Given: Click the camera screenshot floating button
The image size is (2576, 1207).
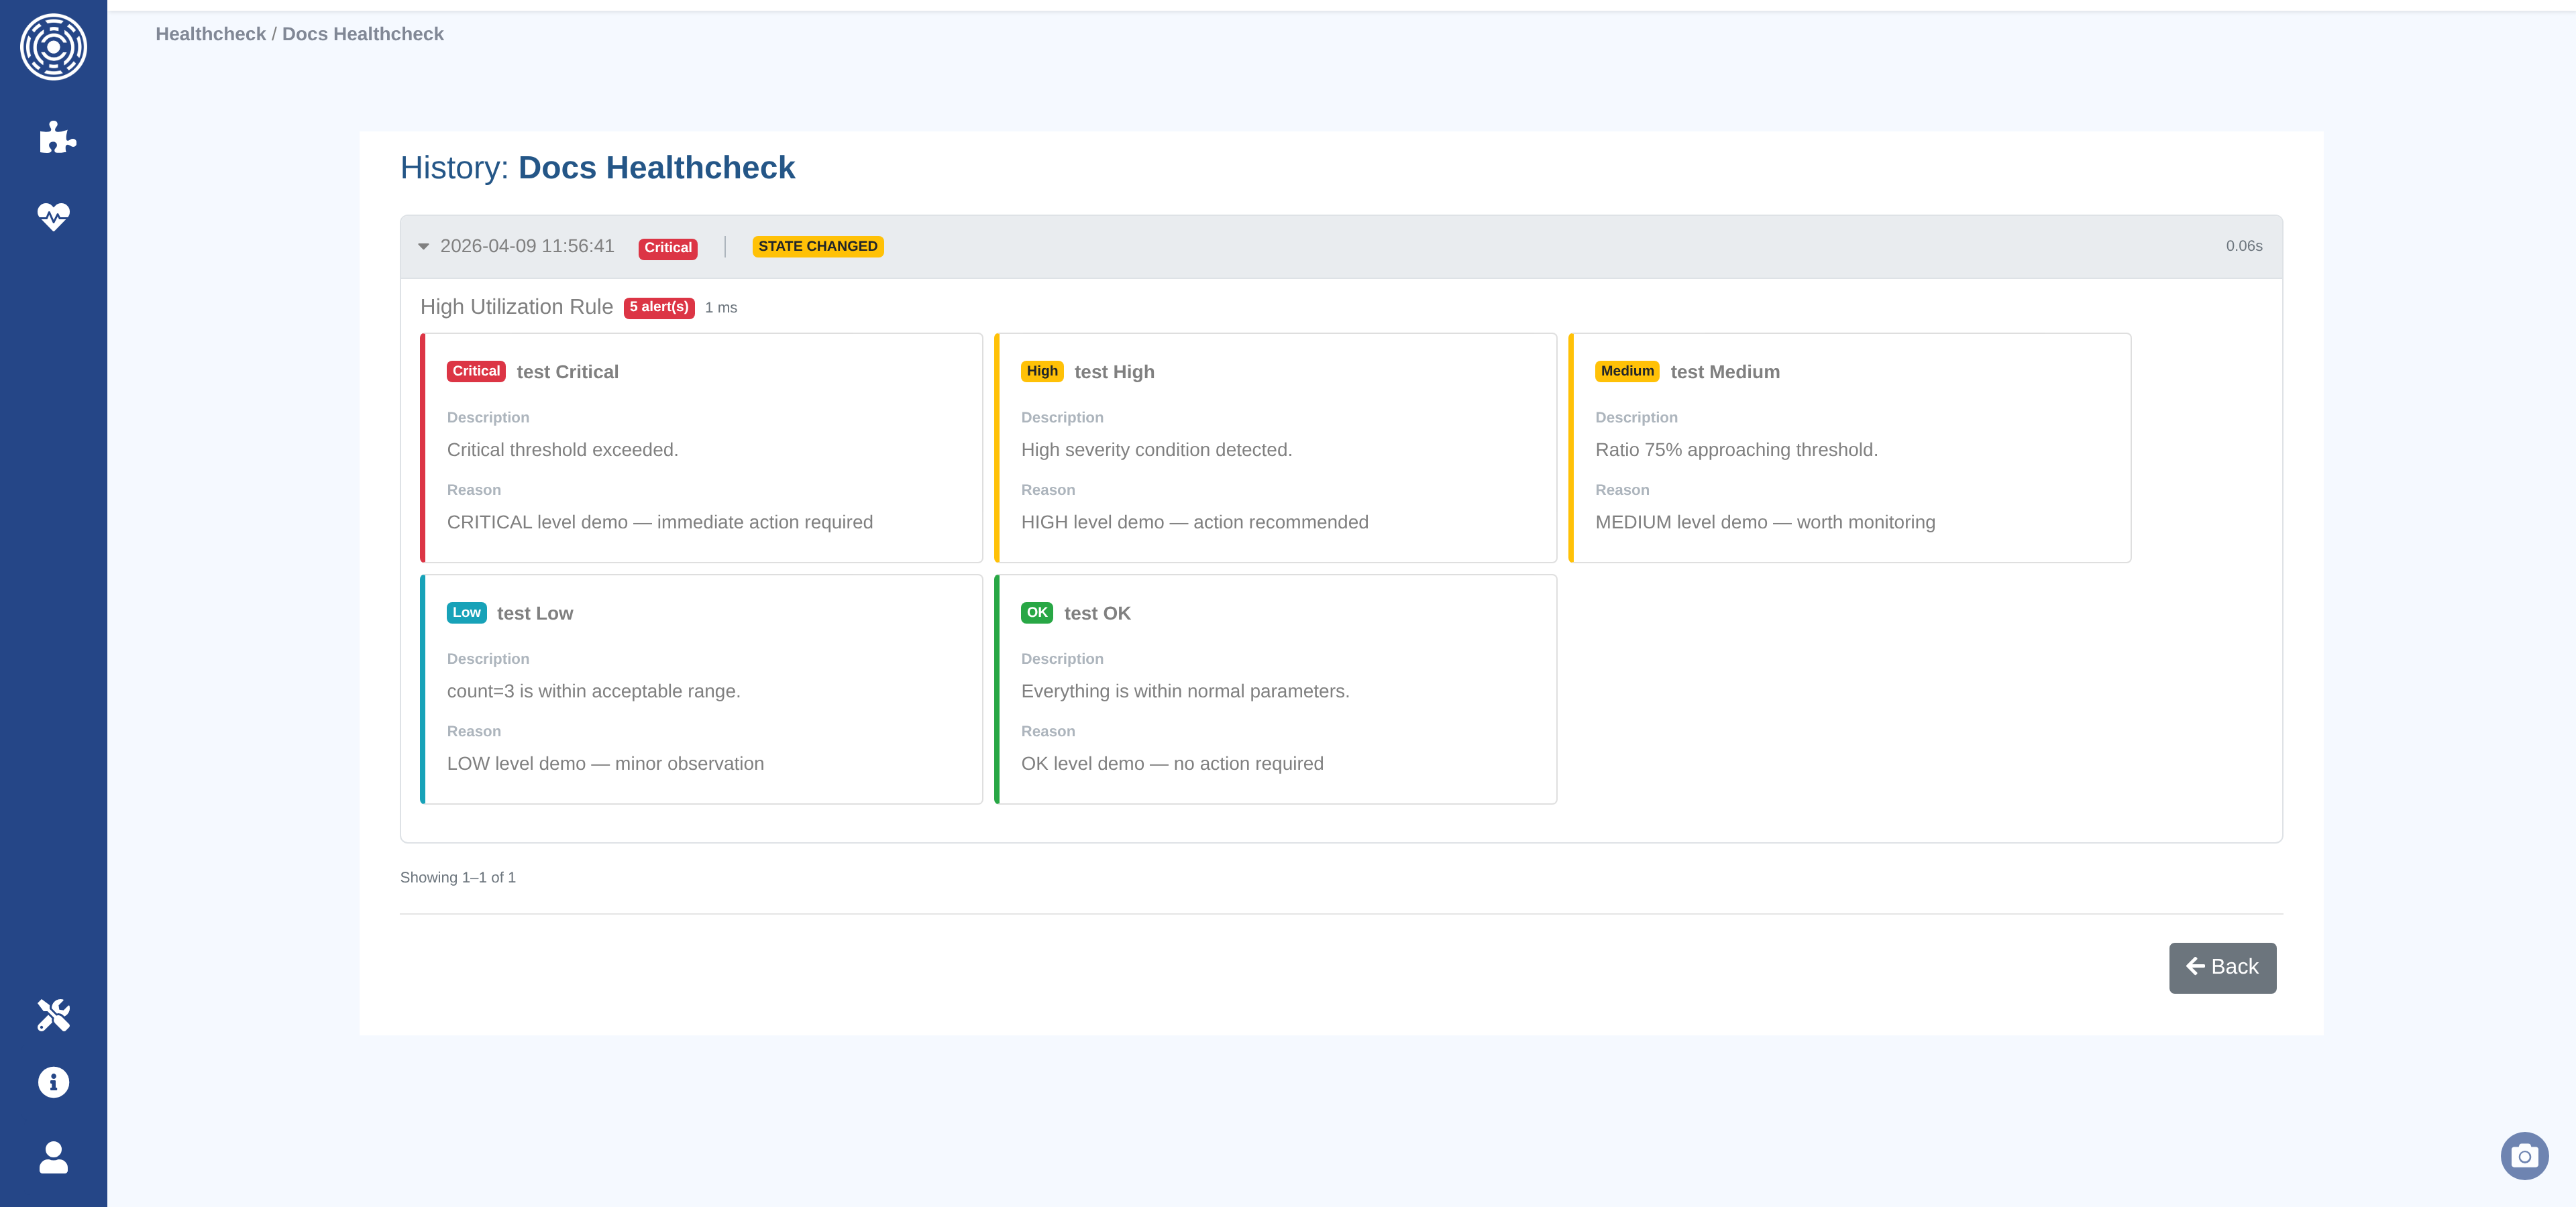Looking at the screenshot, I should click(2524, 1156).
